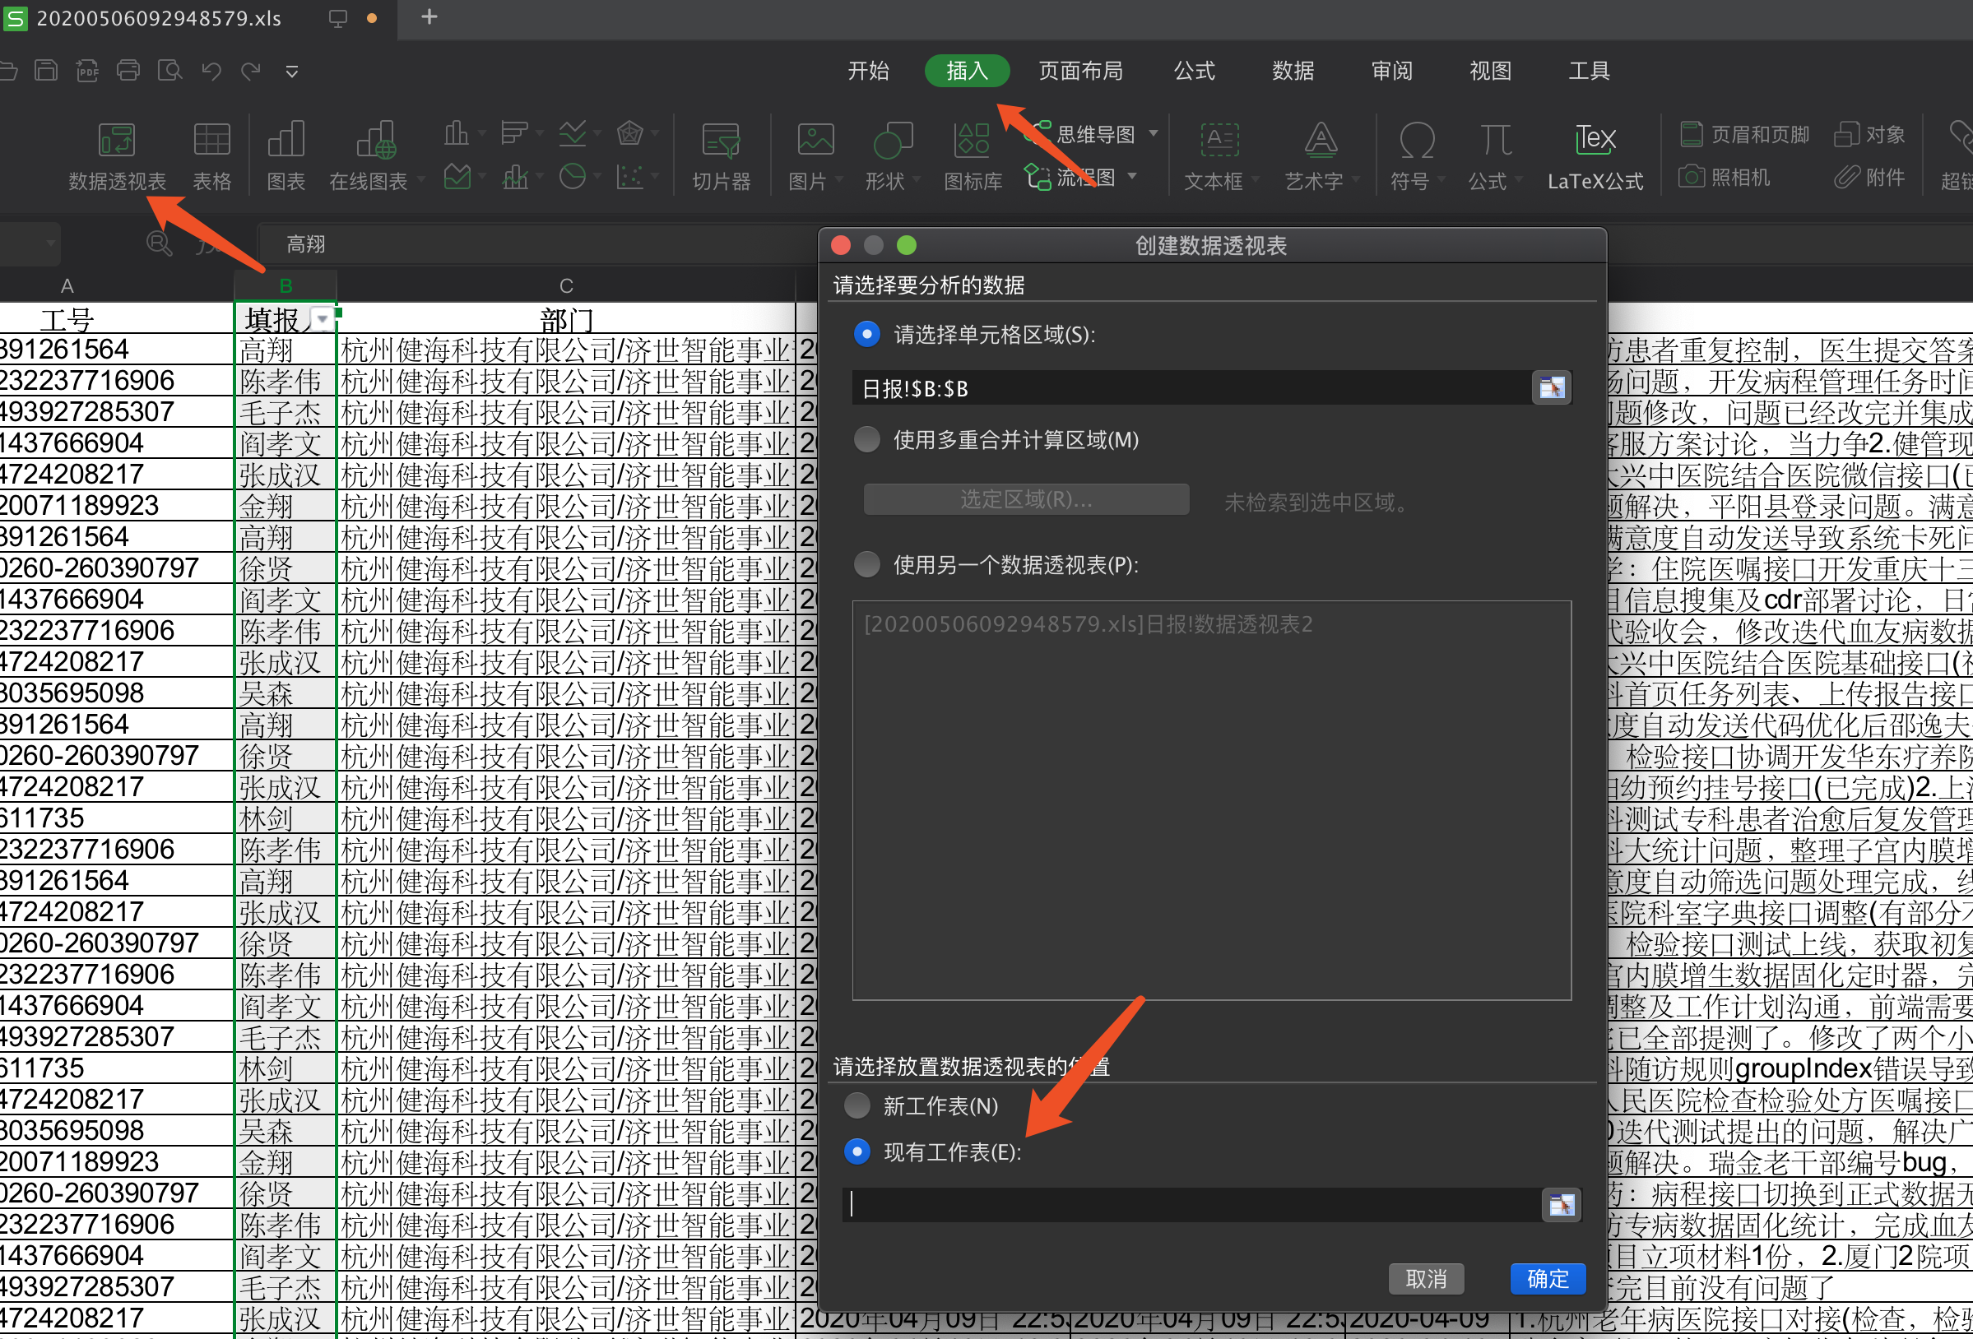Choose 新工作表(N) radio option
The width and height of the screenshot is (1973, 1339).
[857, 1105]
